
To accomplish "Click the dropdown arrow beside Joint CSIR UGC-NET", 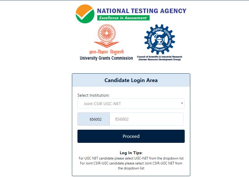I will click(182, 103).
